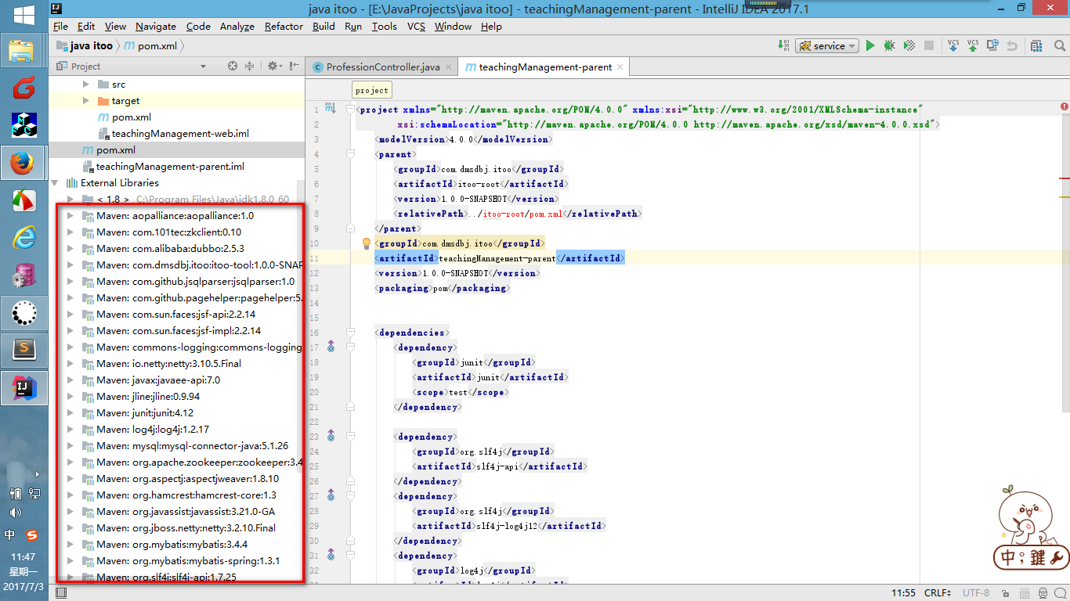1070x601 pixels.
Task: Expand Maven: junit:junit:4.12 node
Action: 70,412
